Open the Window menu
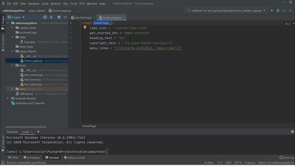 point(92,4)
